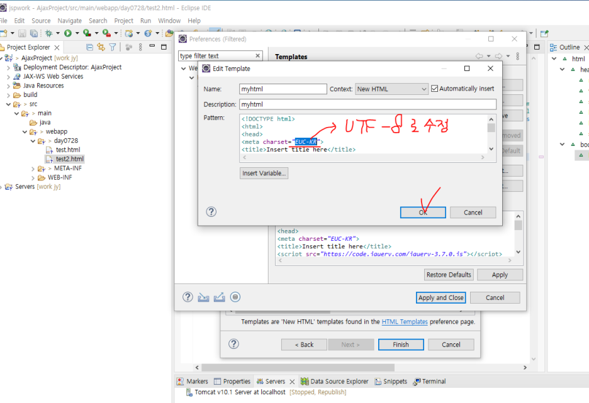The width and height of the screenshot is (589, 403).
Task: Click Link with Editor arrows icon
Action: [101, 47]
